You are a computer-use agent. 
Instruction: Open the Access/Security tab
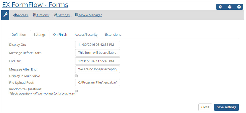[86, 34]
